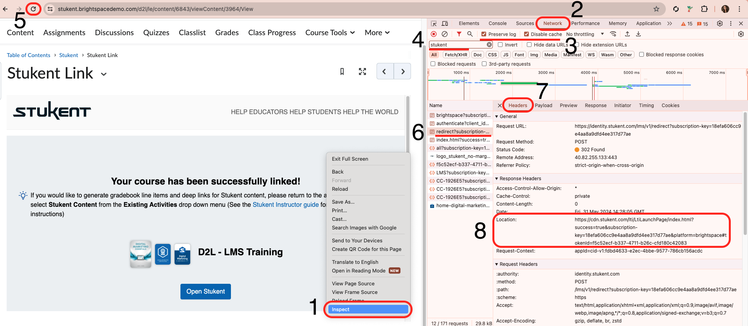Enable Hide data URLs checkbox
748x326 pixels.
[x=529, y=45]
